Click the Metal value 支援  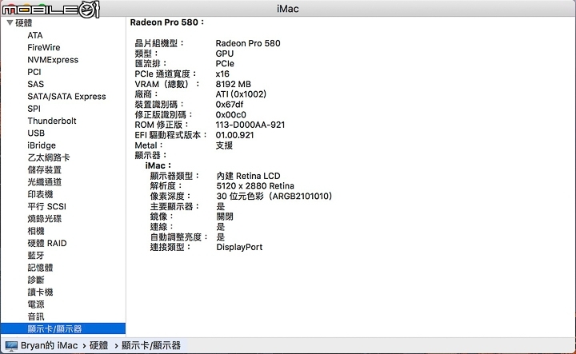click(x=224, y=145)
